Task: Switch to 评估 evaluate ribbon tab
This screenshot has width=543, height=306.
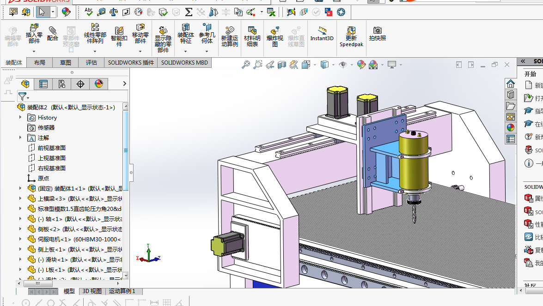Action: (92, 63)
